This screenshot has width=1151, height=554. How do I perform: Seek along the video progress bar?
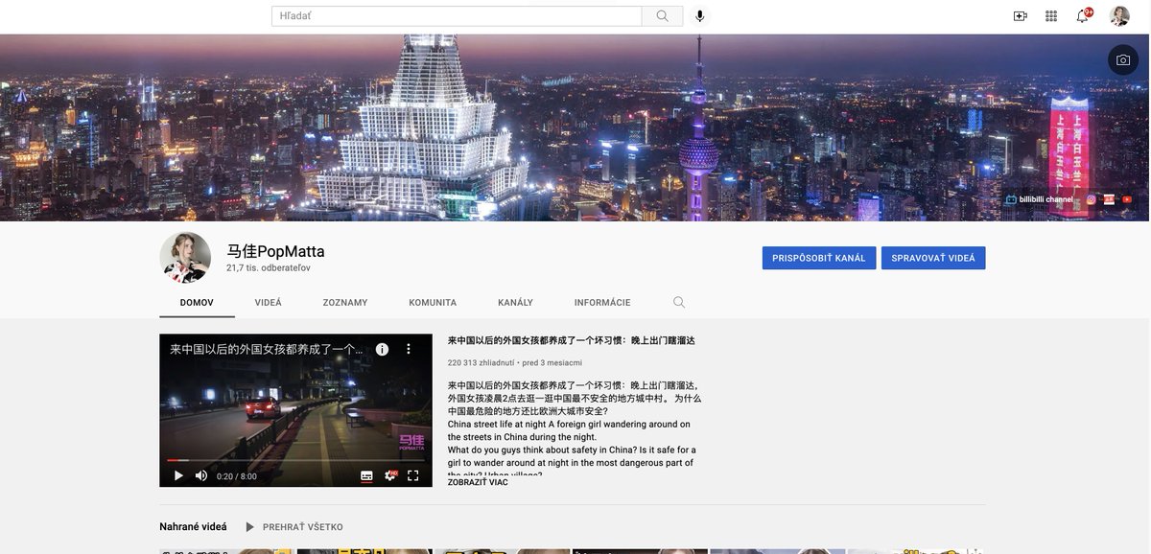pyautogui.click(x=295, y=461)
